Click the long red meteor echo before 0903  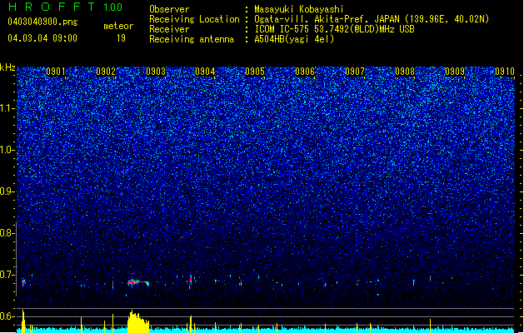[x=138, y=282]
